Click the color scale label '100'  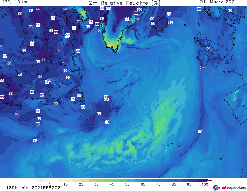[x=205, y=184]
